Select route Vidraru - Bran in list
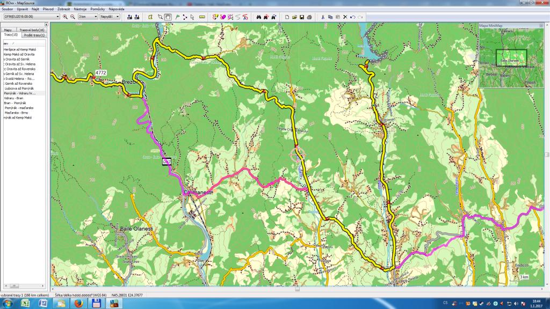Image resolution: width=550 pixels, height=309 pixels. click(13, 98)
